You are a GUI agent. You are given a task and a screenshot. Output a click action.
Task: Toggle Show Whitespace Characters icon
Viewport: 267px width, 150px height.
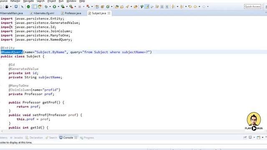point(167,7)
